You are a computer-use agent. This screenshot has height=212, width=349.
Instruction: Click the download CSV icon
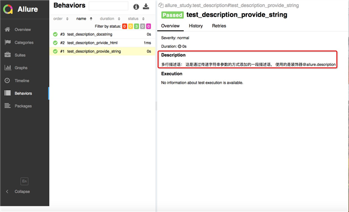point(146,7)
